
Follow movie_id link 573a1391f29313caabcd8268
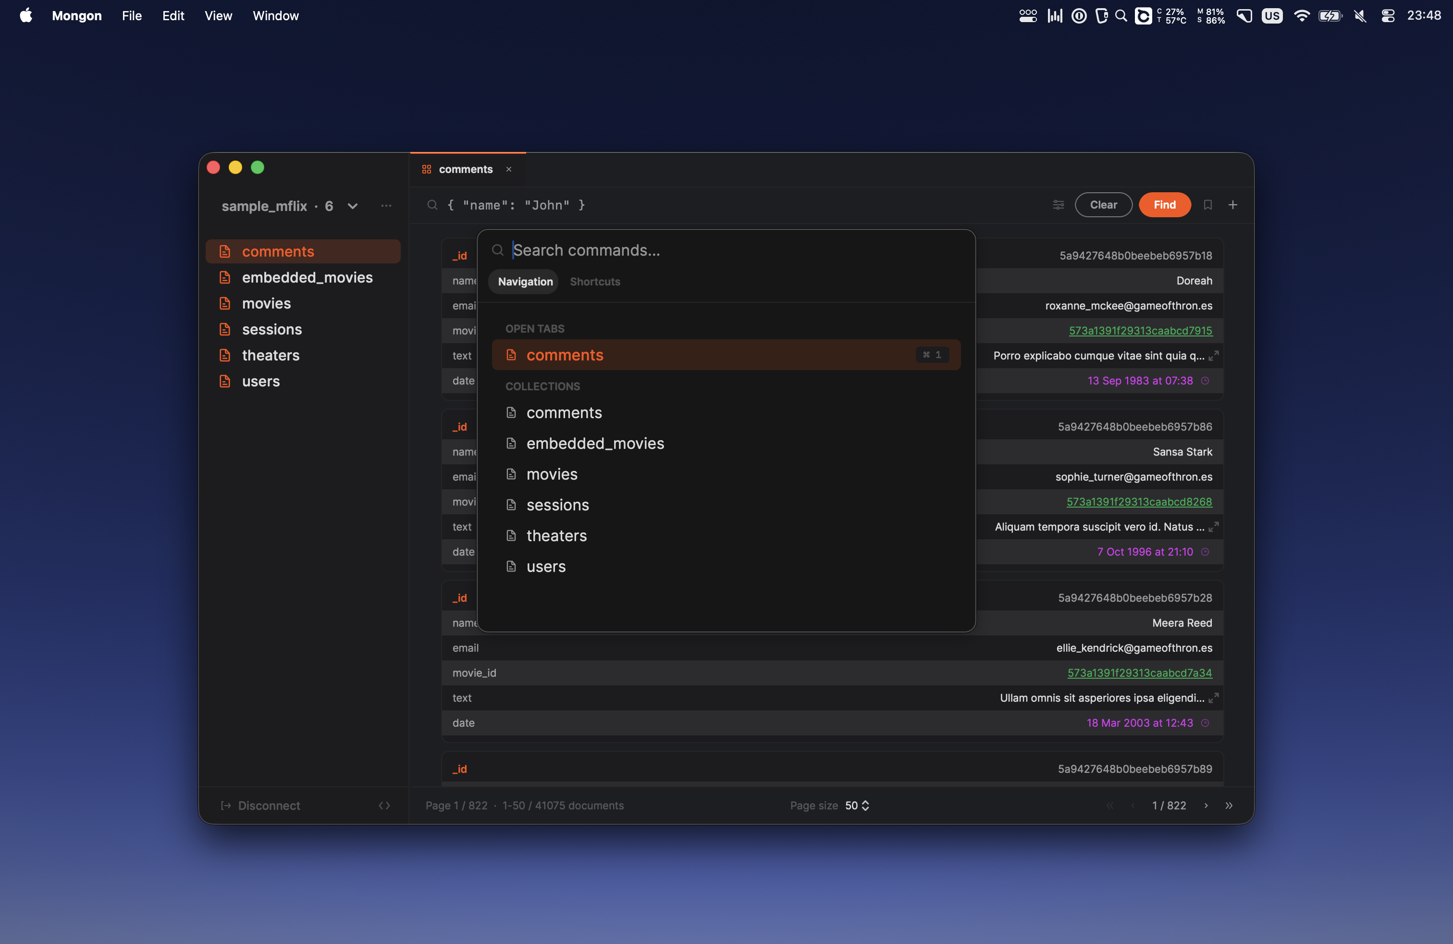point(1139,501)
